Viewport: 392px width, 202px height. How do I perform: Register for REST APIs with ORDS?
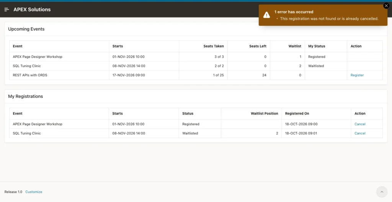click(357, 75)
